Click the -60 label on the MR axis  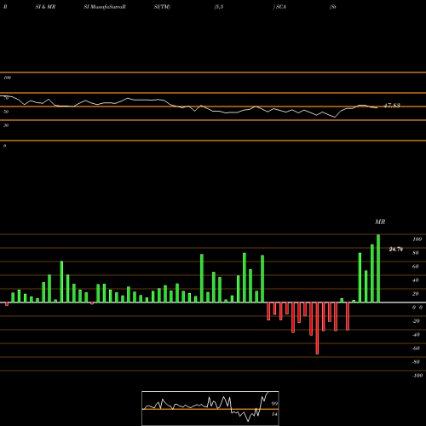point(416,348)
